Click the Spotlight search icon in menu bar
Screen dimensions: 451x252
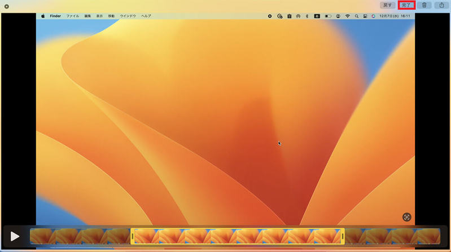357,16
